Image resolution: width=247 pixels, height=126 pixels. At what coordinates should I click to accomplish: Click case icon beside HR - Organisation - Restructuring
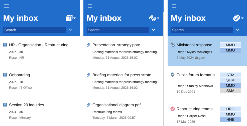click(5, 45)
